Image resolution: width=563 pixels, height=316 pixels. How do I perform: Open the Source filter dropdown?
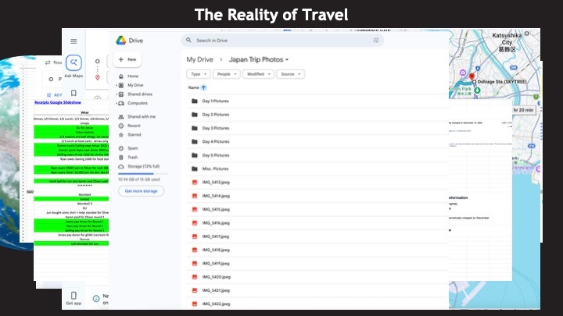(290, 74)
